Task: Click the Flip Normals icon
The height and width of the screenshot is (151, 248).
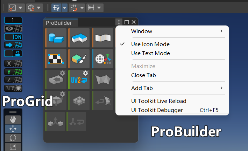Action: tap(76, 121)
